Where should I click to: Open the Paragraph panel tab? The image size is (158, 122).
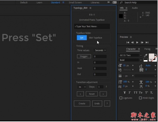[x=147, y=49]
